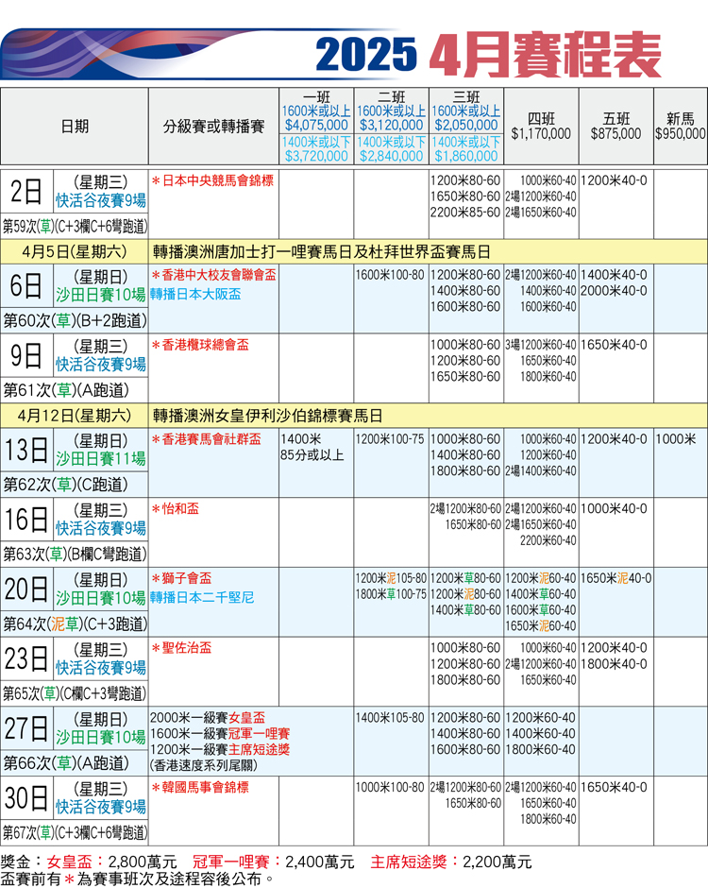Click the 四班 $1,170,000 header cell
This screenshot has width=708, height=888.
pyautogui.click(x=541, y=127)
